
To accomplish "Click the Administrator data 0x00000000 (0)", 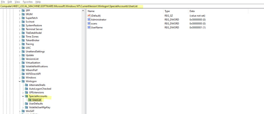I will pos(197,20).
